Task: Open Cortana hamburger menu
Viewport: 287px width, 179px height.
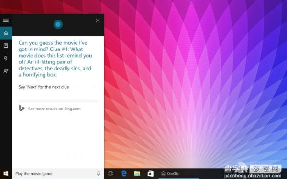Action: (6, 20)
